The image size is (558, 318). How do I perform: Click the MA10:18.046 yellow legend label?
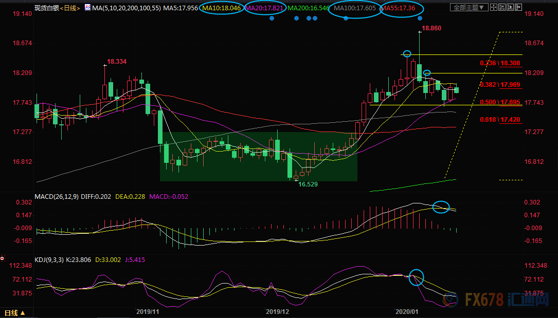(x=221, y=8)
